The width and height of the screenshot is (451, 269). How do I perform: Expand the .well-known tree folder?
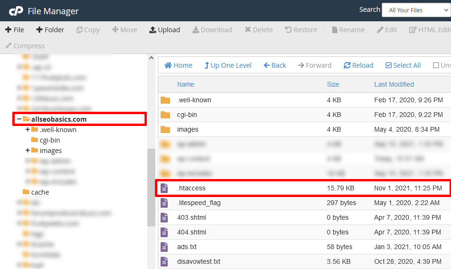[27, 130]
